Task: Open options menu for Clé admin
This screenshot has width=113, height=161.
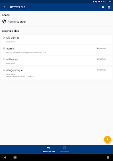Action: tap(109, 37)
